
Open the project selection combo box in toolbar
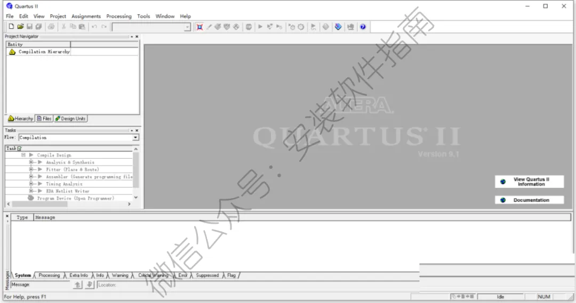point(151,27)
